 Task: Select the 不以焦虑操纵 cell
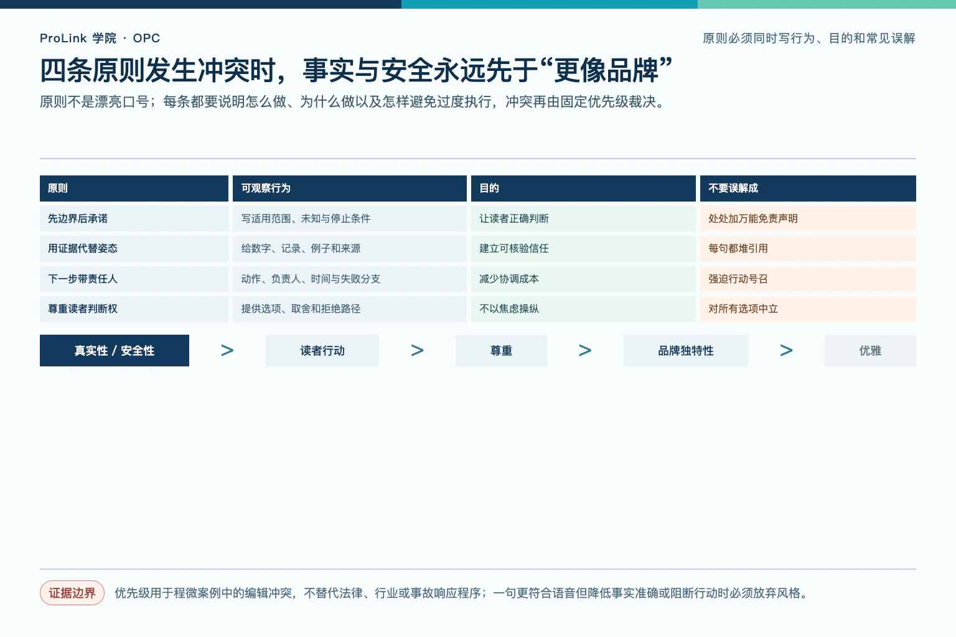click(583, 309)
